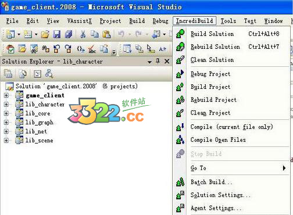This screenshot has height=215, width=293.
Task: Select the lib_graph project in tree
Action: (x=40, y=122)
